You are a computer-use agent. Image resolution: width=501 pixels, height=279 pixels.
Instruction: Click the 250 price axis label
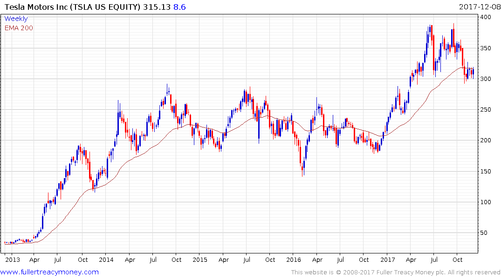[x=486, y=109]
